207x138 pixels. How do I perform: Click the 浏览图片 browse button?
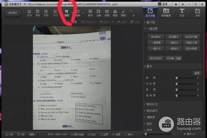click(x=13, y=13)
